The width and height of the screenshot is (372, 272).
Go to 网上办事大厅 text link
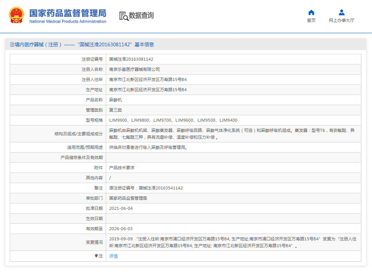click(x=342, y=21)
